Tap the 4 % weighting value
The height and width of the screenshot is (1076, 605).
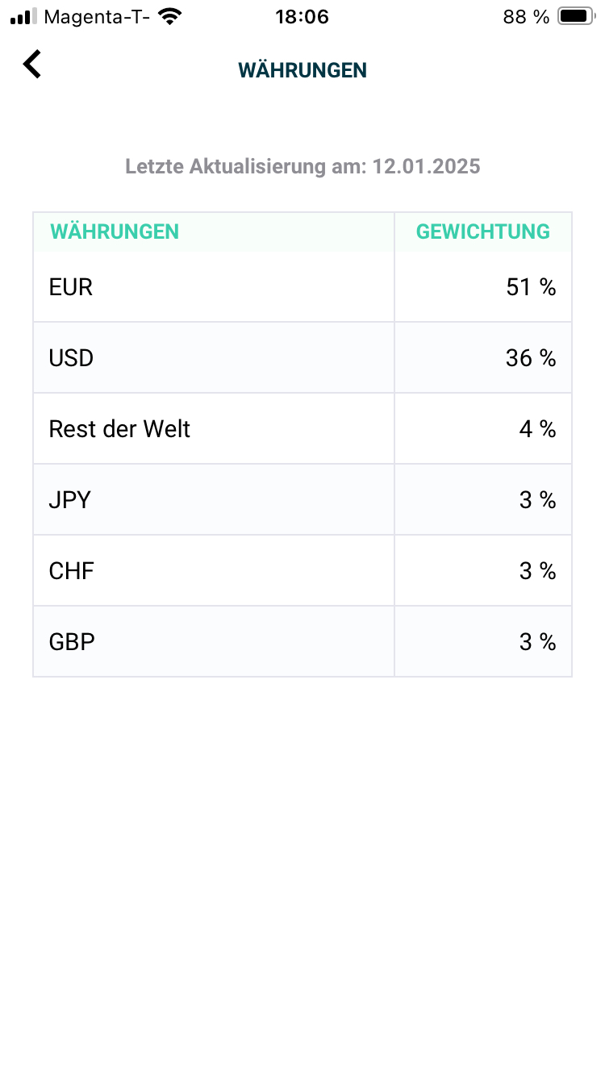click(537, 429)
